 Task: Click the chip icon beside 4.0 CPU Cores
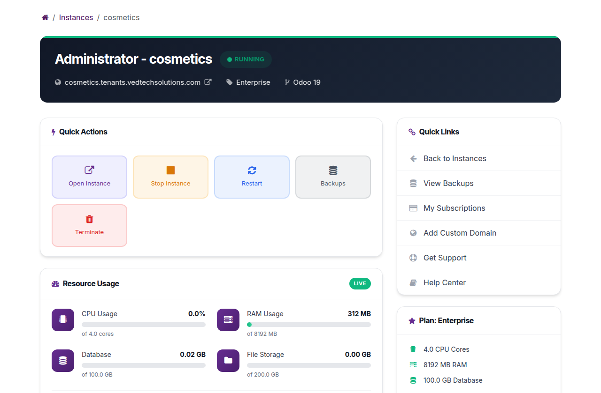point(413,349)
